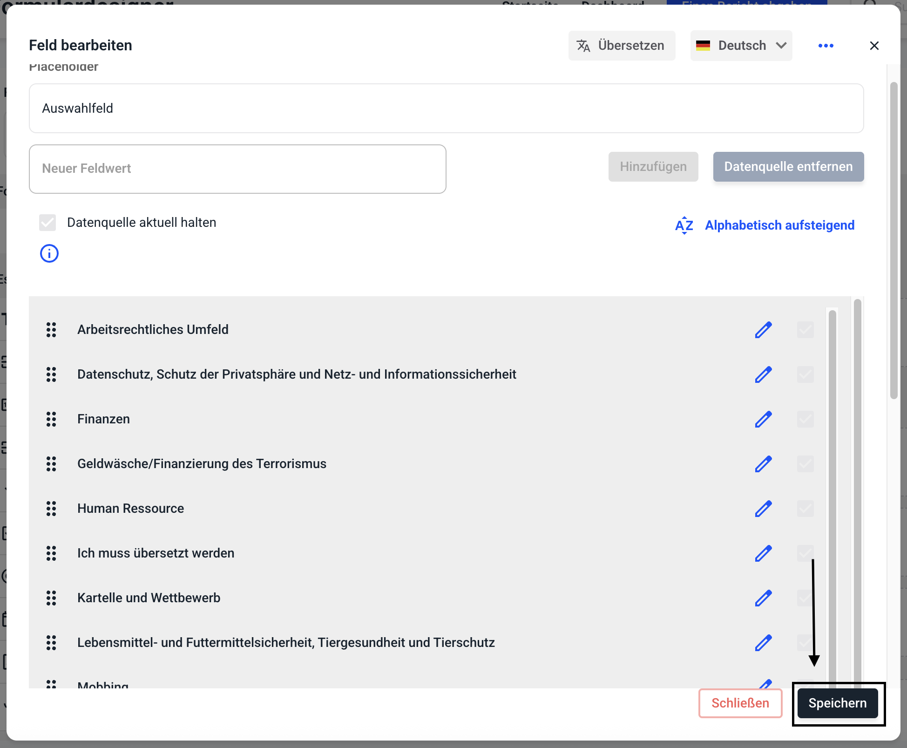
Task: Open the three-dots more options menu
Action: tap(826, 46)
